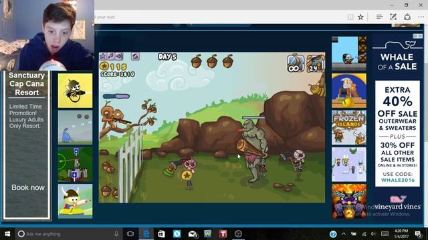Click the Make a Web Note pen icon

click(393, 17)
